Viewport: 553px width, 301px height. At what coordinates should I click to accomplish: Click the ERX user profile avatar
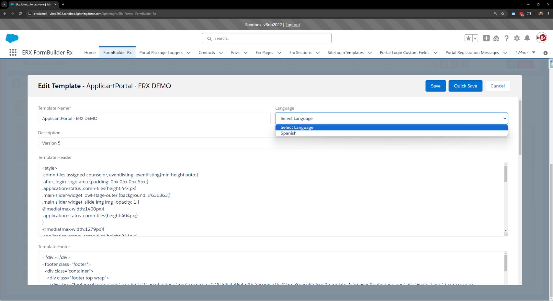541,38
